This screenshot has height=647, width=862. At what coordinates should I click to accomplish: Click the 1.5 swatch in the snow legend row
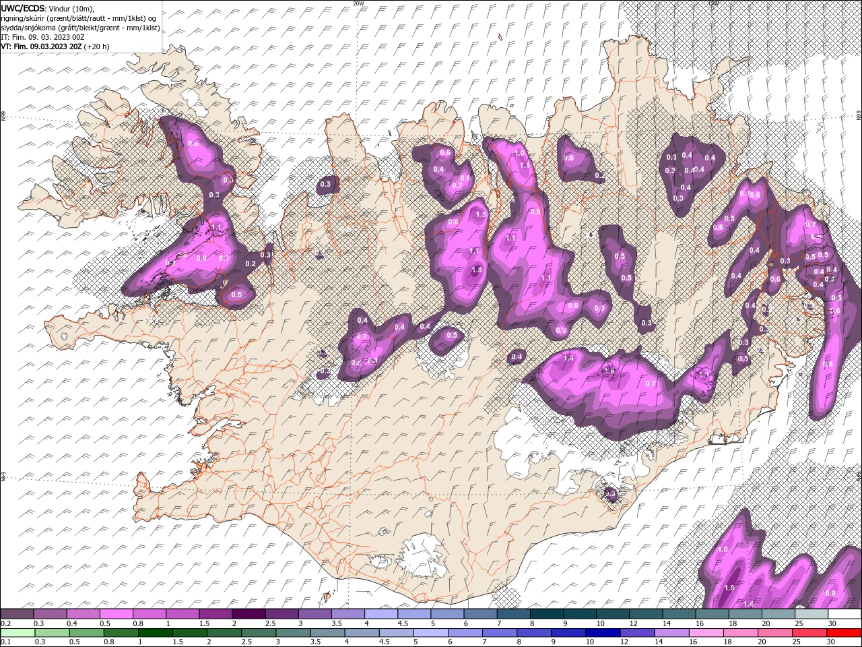pos(215,614)
